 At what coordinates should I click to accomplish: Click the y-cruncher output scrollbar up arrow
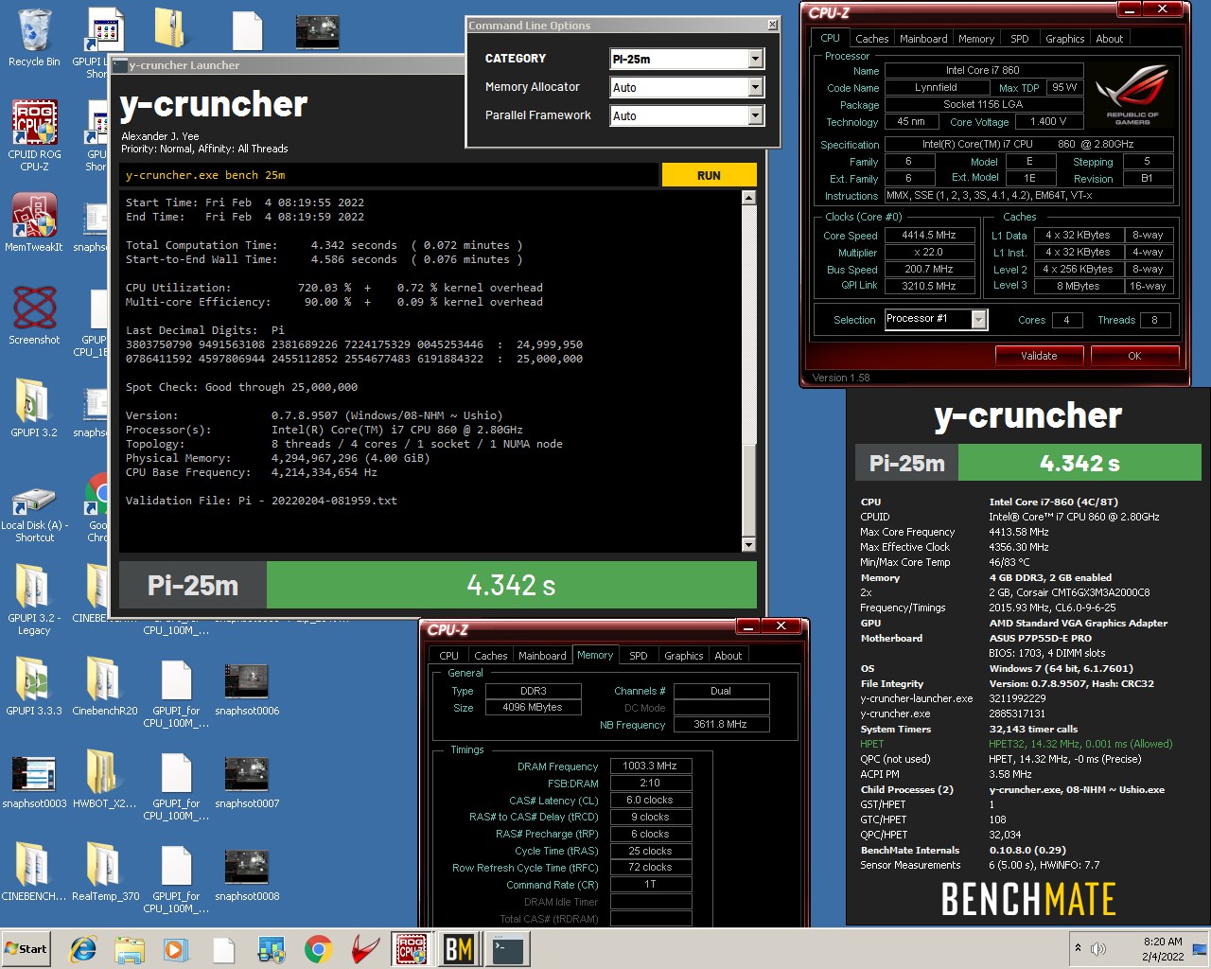[749, 198]
